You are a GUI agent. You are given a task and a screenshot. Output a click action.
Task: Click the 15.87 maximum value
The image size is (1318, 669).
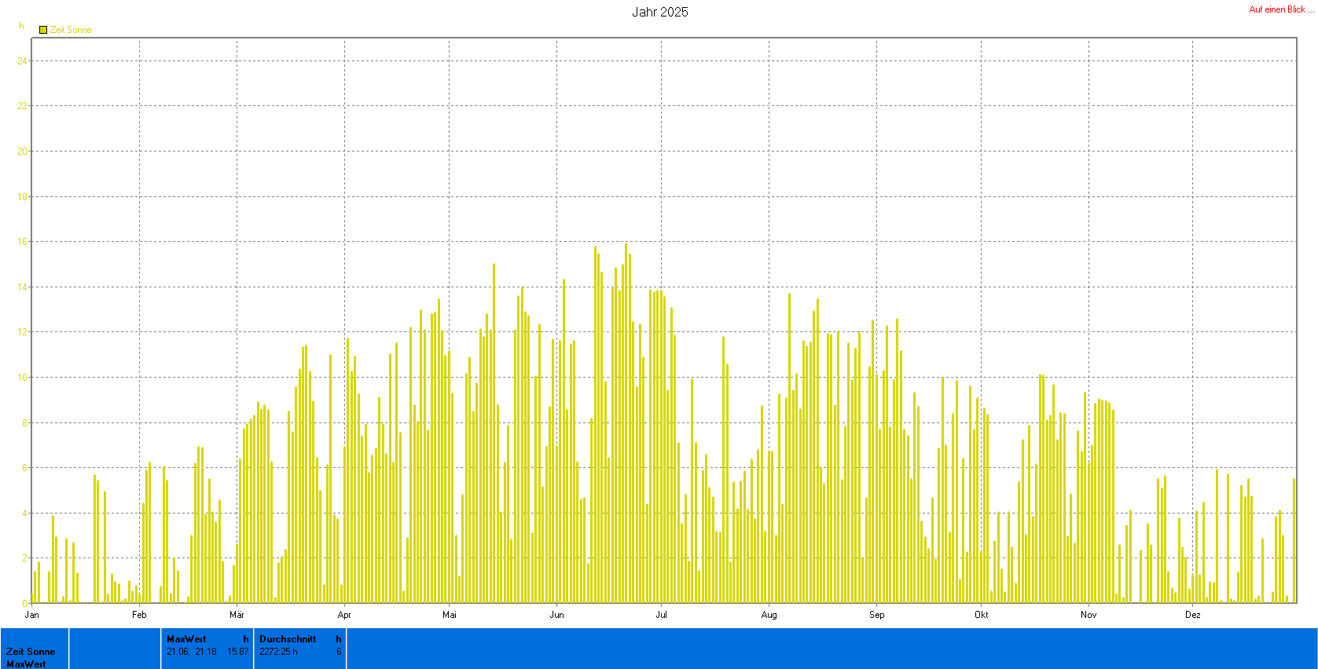pos(237,652)
